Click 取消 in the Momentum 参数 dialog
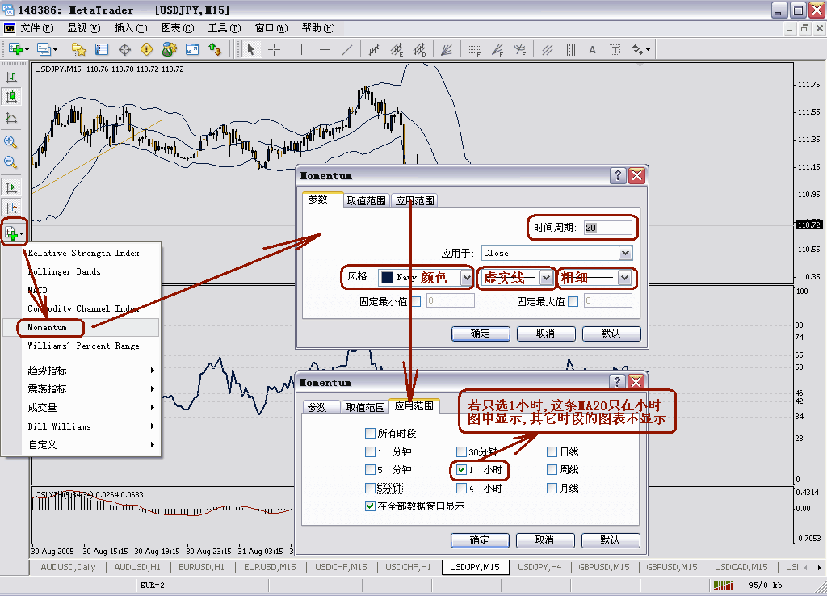Viewport: 827px width, 596px height. pyautogui.click(x=546, y=334)
